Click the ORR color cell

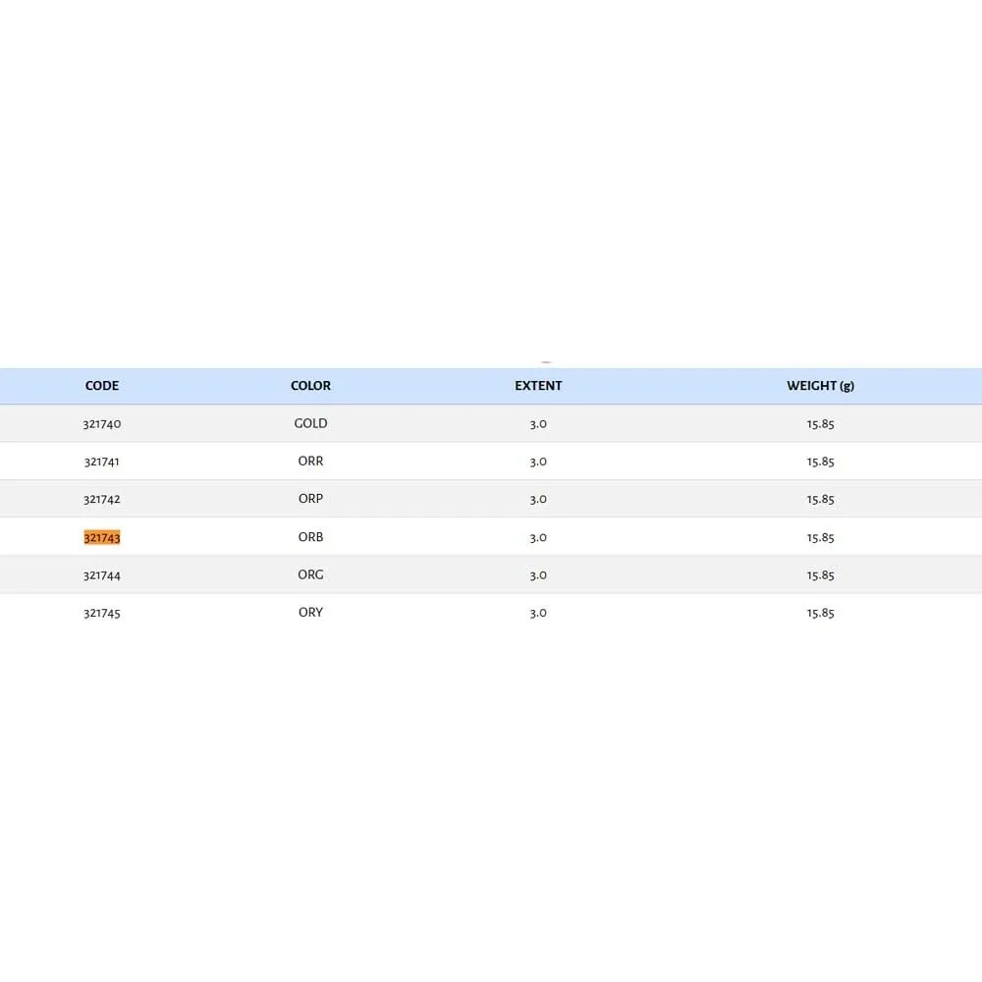(310, 461)
